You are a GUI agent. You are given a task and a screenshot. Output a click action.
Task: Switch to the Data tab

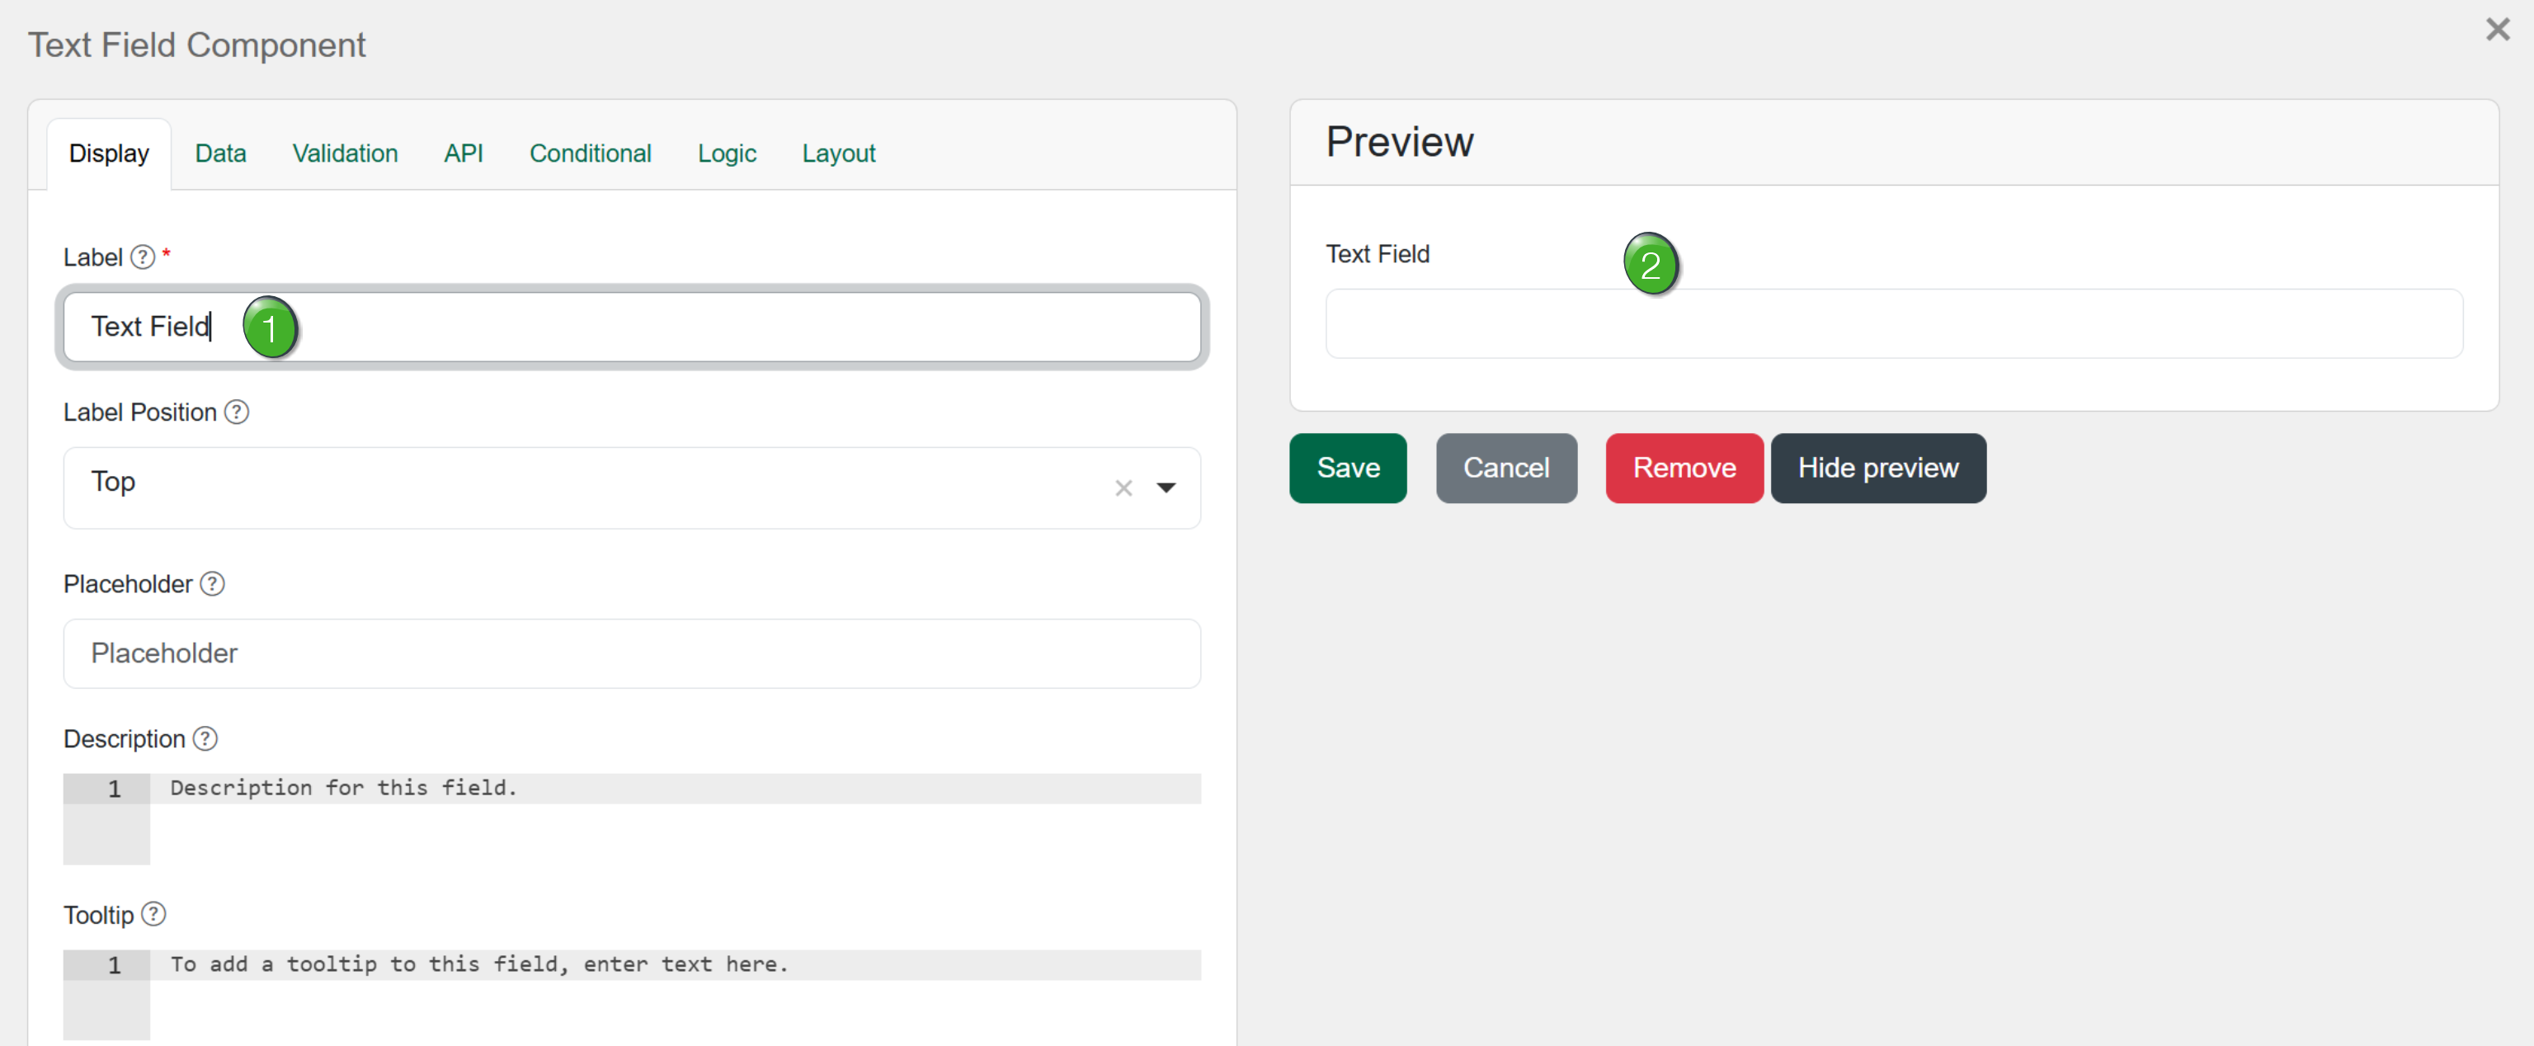click(x=220, y=153)
